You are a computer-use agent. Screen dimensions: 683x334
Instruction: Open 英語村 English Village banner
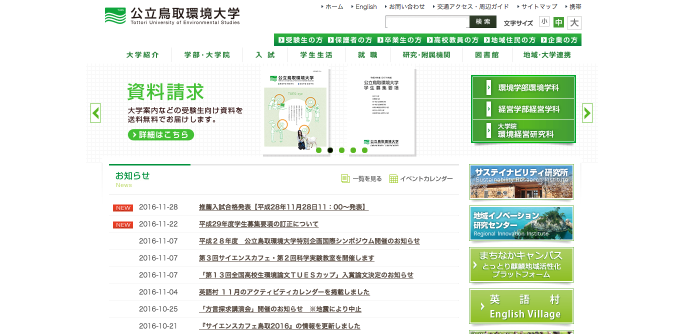pyautogui.click(x=521, y=306)
